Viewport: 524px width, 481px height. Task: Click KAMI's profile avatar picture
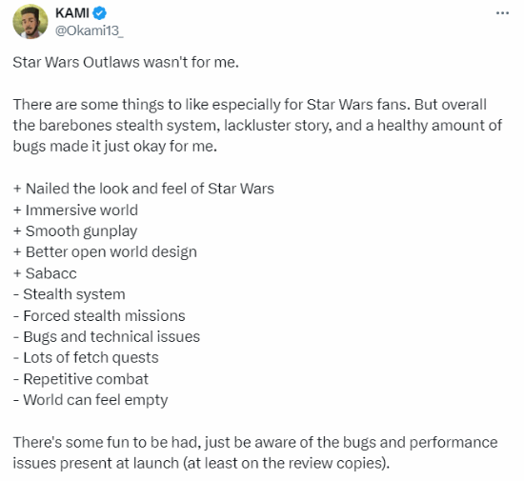(30, 22)
